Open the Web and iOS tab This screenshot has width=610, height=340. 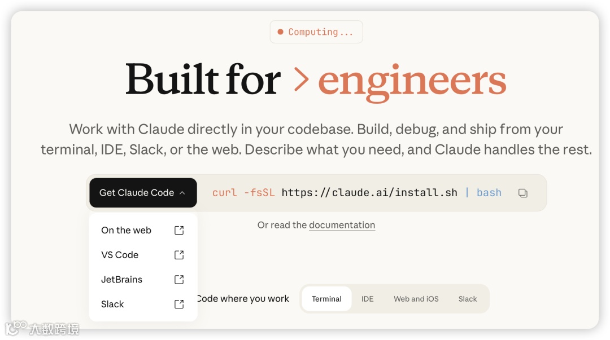(416, 299)
